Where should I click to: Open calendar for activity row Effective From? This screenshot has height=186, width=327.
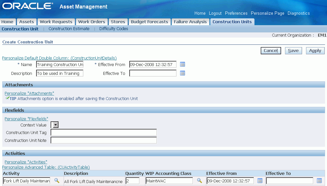point(260,180)
